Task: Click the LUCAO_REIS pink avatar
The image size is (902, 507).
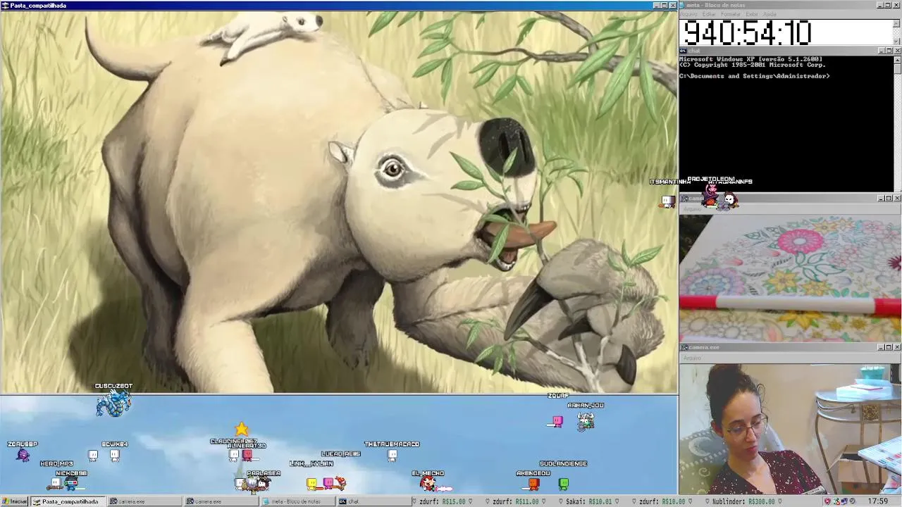Action: (328, 483)
